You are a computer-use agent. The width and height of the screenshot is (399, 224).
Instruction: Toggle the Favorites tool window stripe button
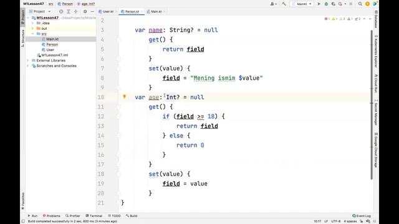23,201
